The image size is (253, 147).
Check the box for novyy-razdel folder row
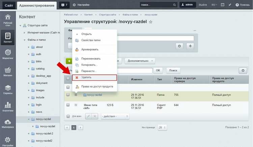pos(68,95)
